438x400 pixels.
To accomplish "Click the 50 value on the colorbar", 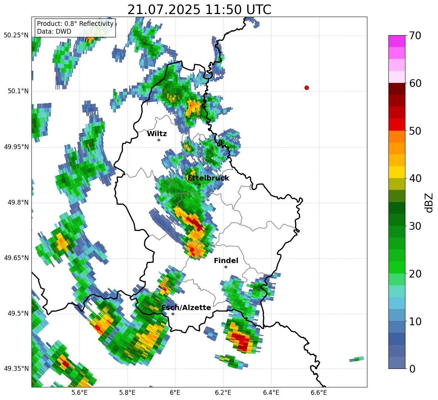I will pyautogui.click(x=415, y=131).
